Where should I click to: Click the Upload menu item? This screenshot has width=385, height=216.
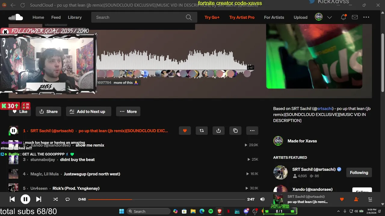[x=300, y=17]
